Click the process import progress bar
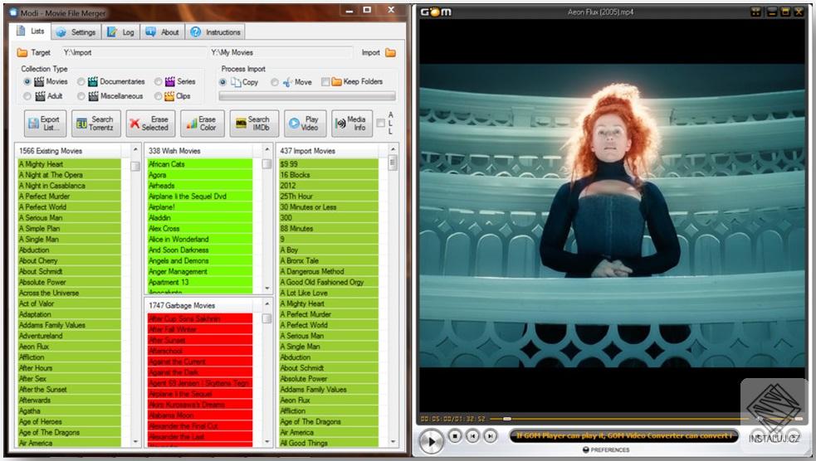Image resolution: width=816 pixels, height=461 pixels. 307,96
